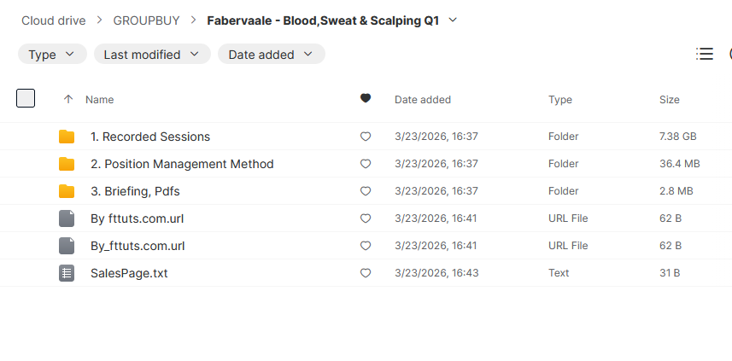Sort by favourites heart column header
The image size is (732, 361).
[366, 99]
